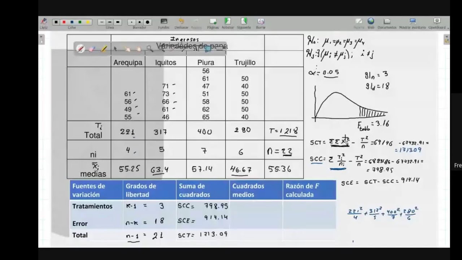Choose the largest eraser size

point(148,22)
